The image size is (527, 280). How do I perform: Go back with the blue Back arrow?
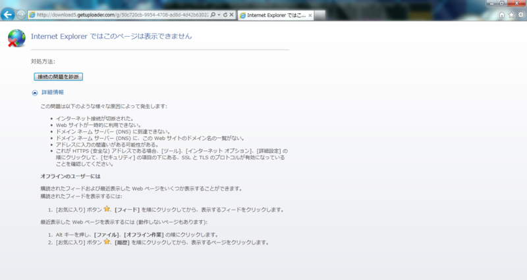tap(7, 14)
